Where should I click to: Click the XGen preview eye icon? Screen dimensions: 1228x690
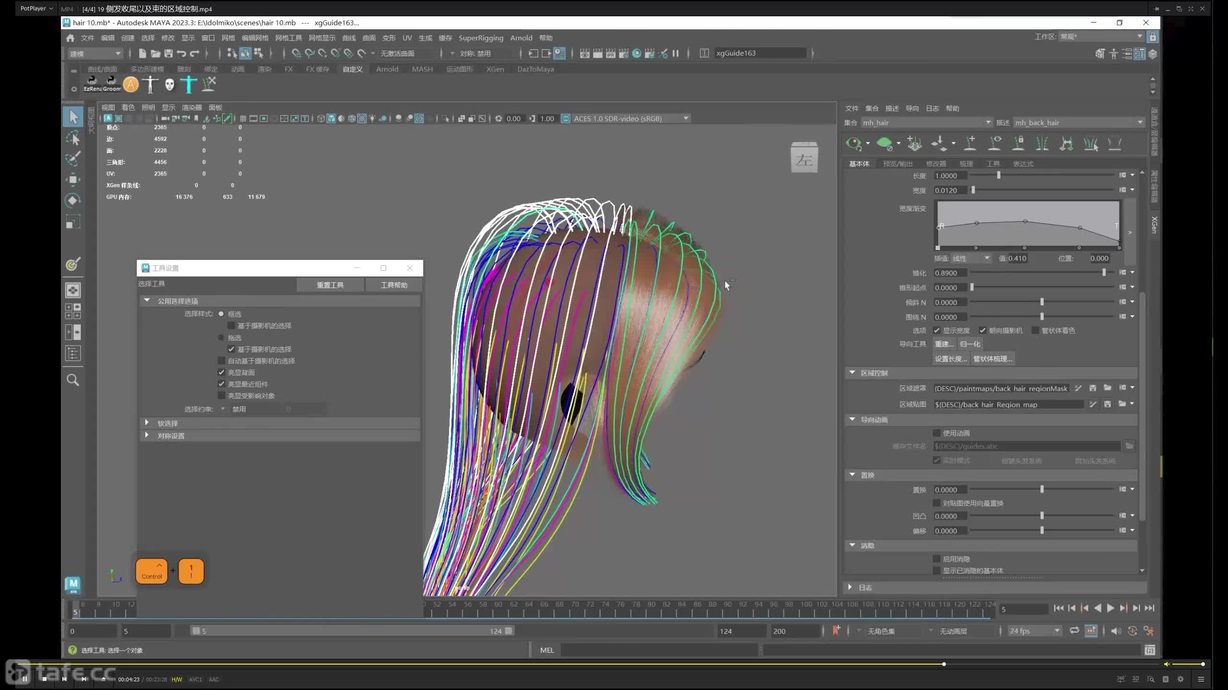pyautogui.click(x=853, y=143)
